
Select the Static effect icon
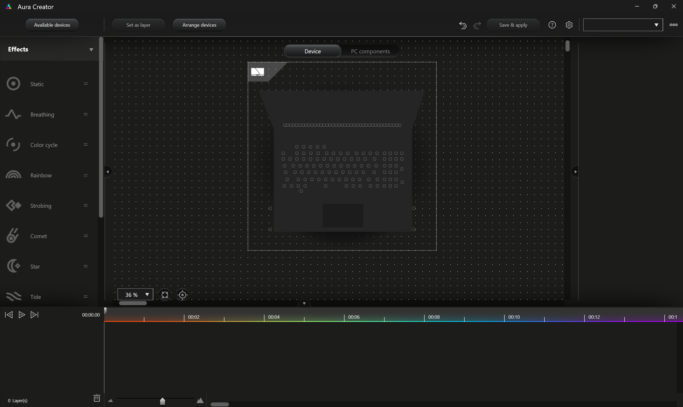13,84
